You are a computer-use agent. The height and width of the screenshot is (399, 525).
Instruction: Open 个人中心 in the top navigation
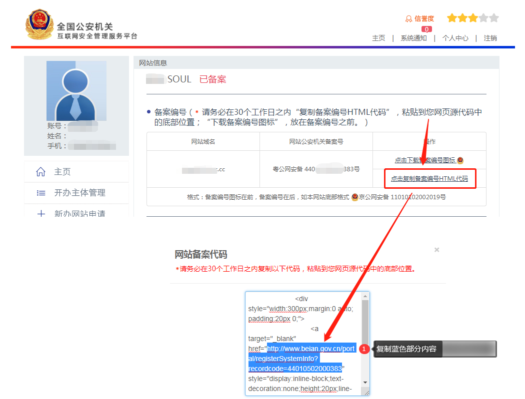pyautogui.click(x=455, y=38)
